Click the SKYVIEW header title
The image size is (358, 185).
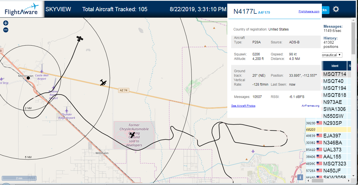click(x=58, y=9)
